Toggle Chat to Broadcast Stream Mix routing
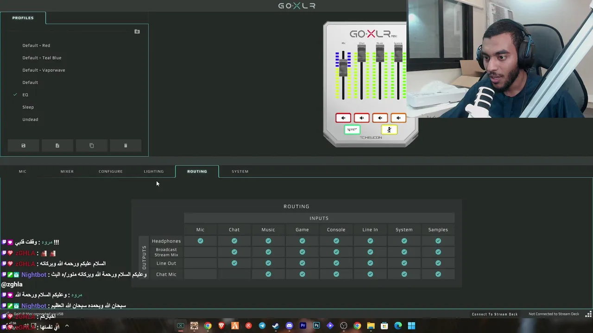This screenshot has height=333, width=593. [234, 252]
